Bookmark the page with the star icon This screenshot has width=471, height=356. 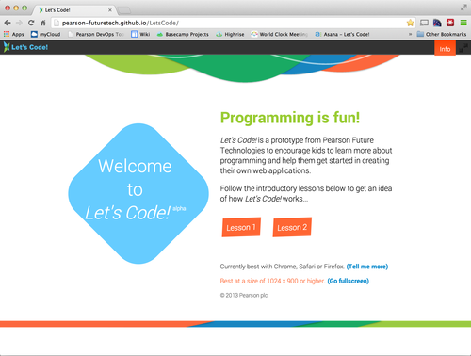click(410, 23)
